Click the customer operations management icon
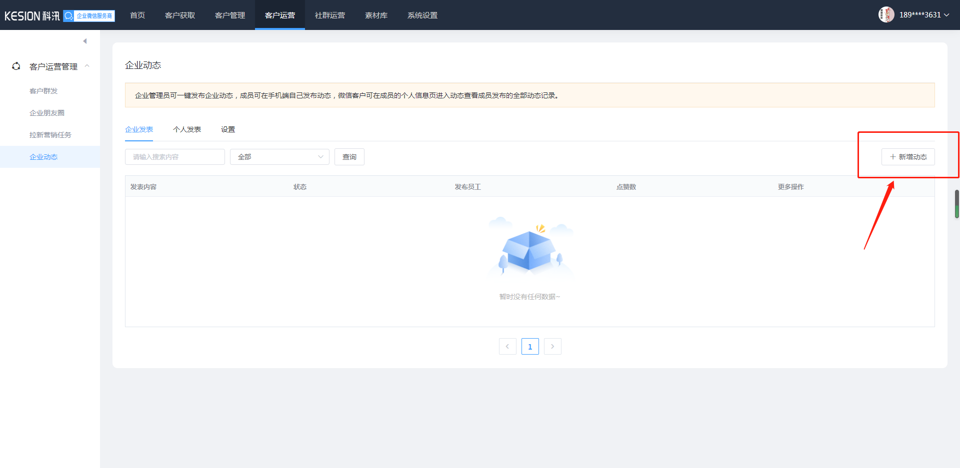 point(16,66)
